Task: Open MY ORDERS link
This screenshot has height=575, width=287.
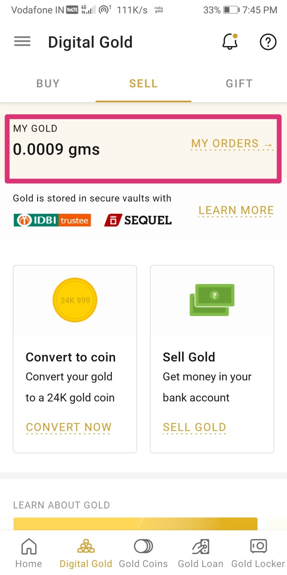Action: [232, 144]
